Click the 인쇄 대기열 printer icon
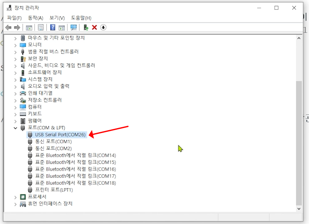This screenshot has width=309, height=224. [23, 93]
